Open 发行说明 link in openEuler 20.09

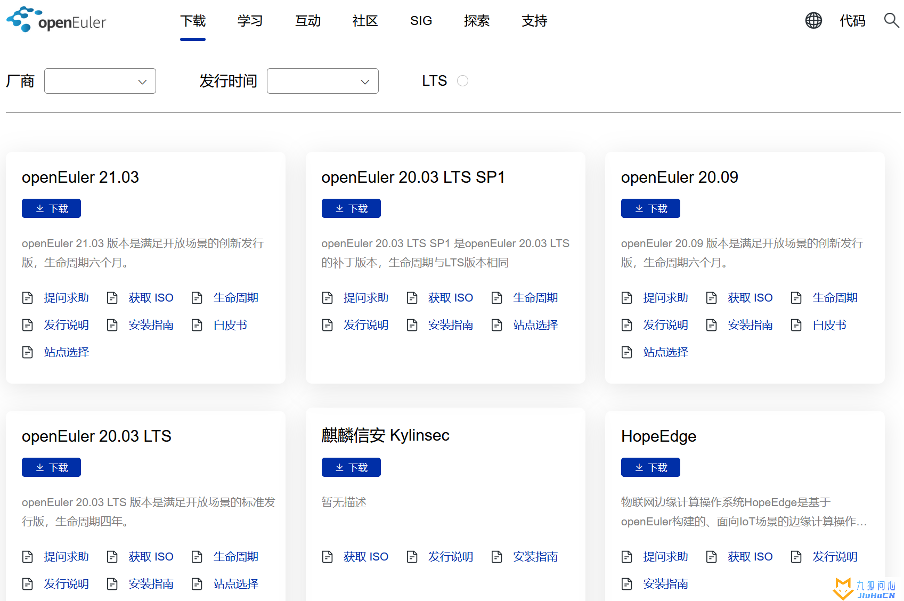point(666,325)
